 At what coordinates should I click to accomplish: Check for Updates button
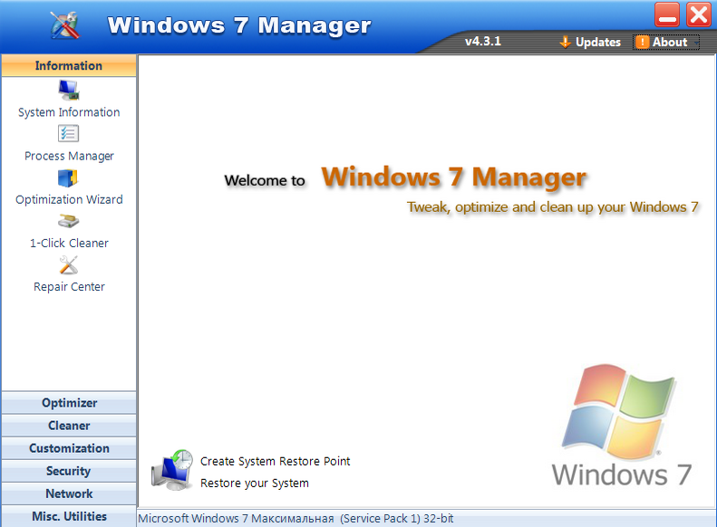coord(590,42)
